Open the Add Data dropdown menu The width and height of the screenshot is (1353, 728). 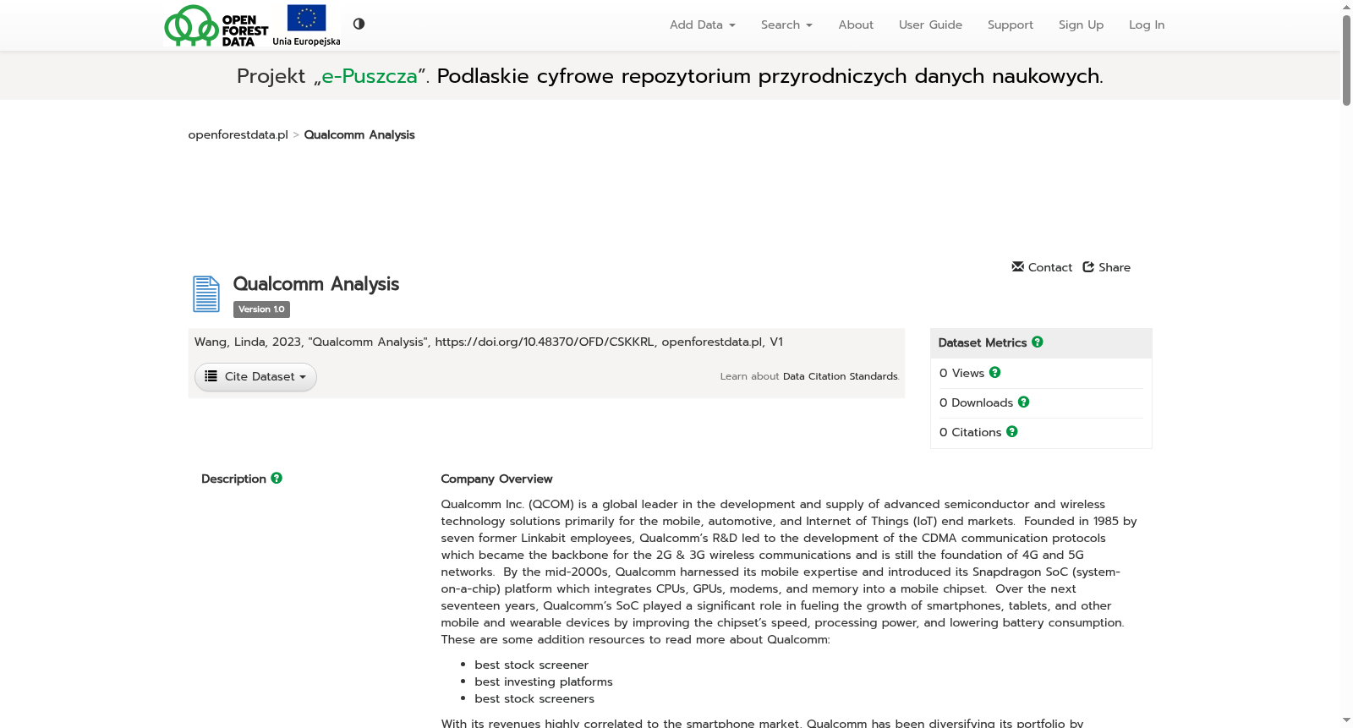click(703, 25)
